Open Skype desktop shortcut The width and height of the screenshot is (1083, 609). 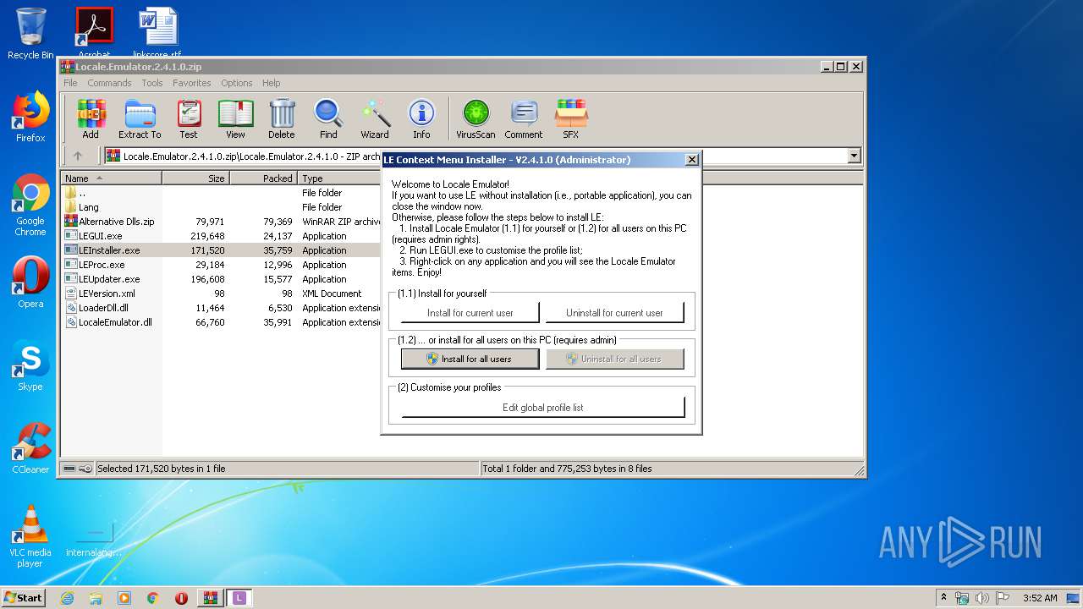30,365
